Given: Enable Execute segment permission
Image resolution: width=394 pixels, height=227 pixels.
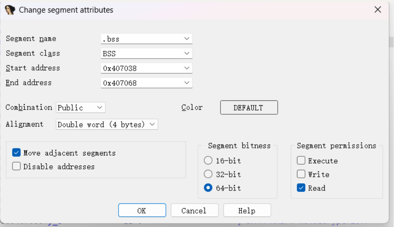Looking at the screenshot, I should click(301, 161).
